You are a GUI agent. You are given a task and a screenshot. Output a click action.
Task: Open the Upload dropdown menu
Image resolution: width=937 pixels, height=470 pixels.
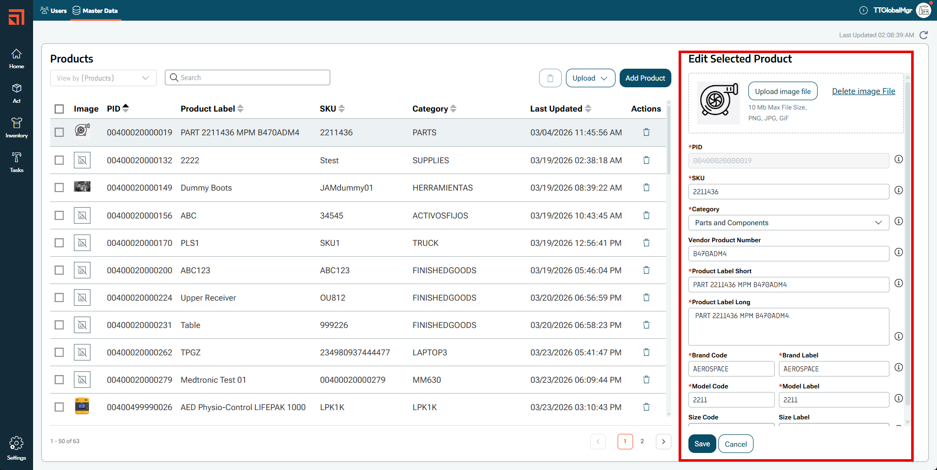(590, 77)
